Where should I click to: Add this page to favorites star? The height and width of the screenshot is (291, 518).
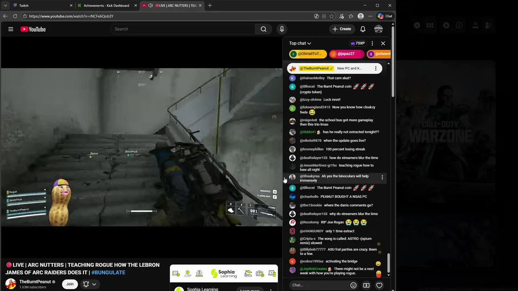click(332, 16)
